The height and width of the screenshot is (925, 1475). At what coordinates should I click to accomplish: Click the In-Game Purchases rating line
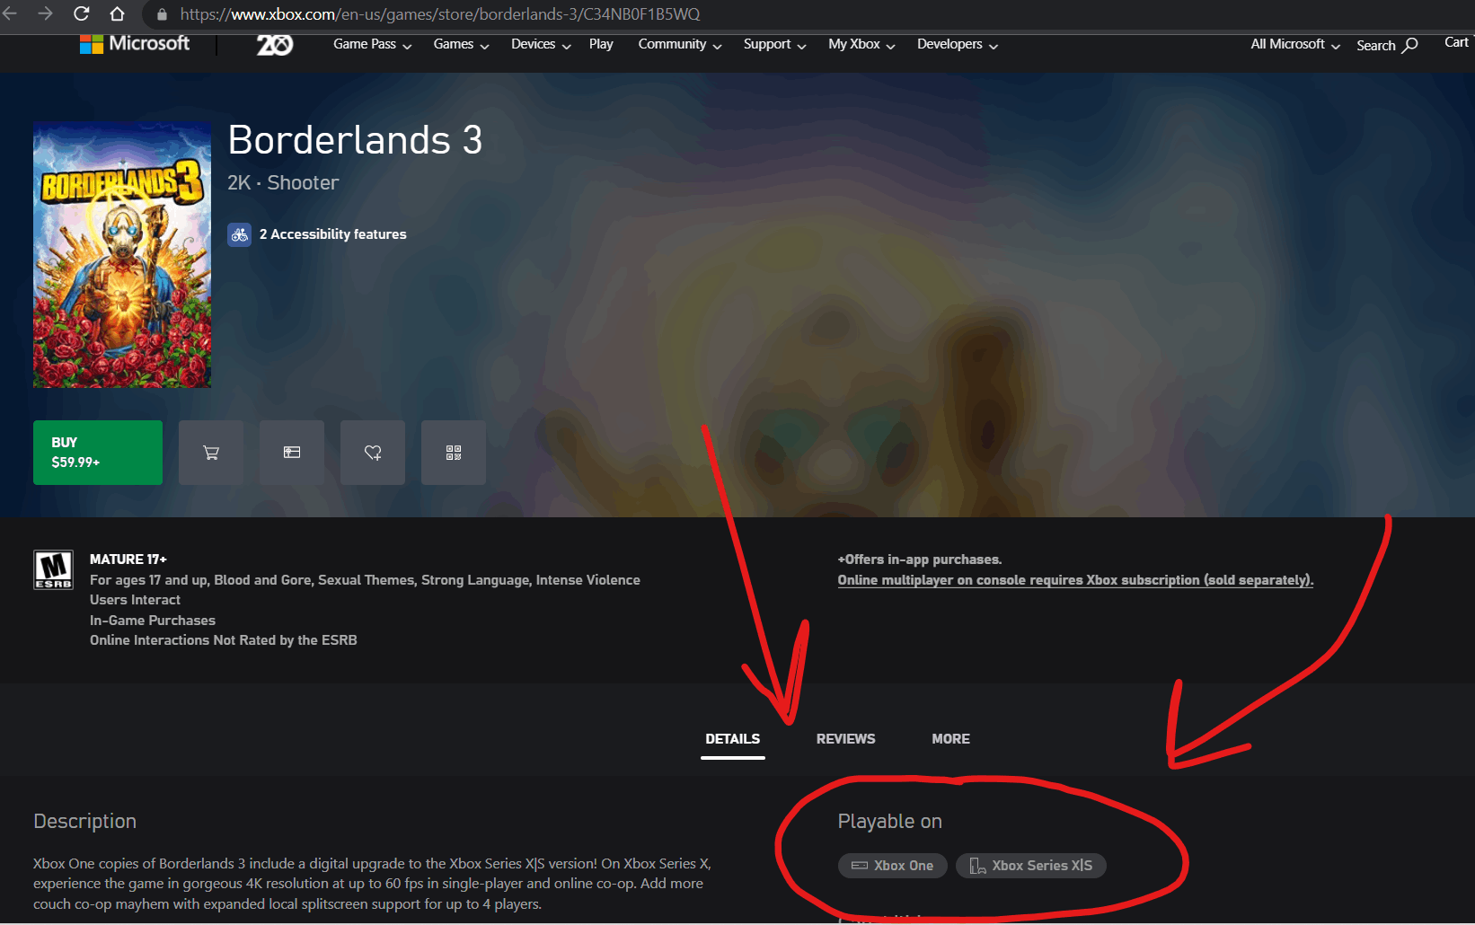tap(153, 621)
